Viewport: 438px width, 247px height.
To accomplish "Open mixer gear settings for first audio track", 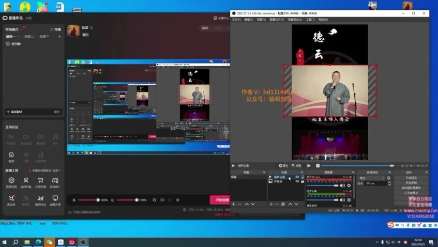I will point(349,186).
